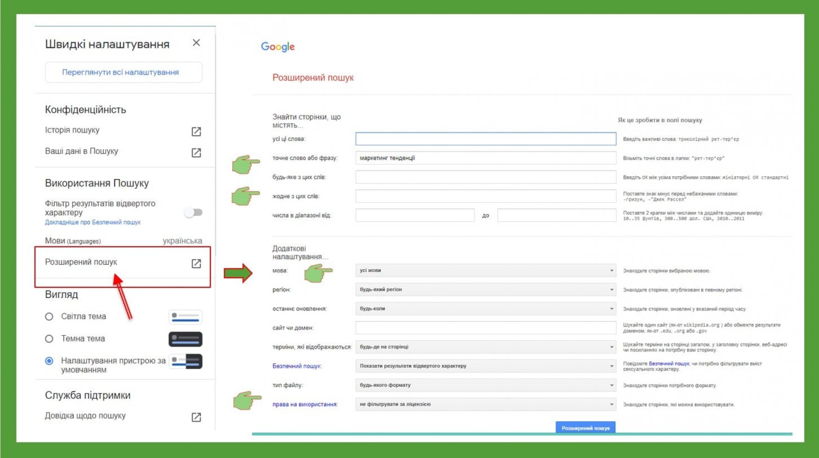Screen dimensions: 819x458
Task: Click the 'Розширений пошук' page heading
Action: (x=313, y=78)
